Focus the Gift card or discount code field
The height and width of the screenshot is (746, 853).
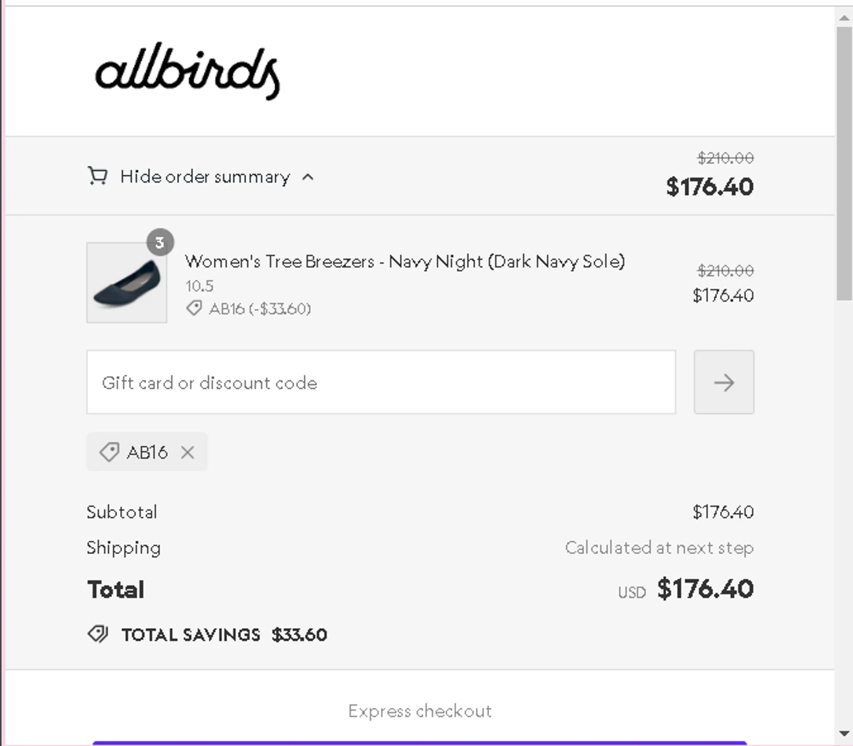point(381,382)
